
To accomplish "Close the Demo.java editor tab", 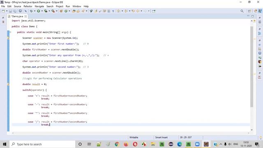I will click(x=25, y=16).
